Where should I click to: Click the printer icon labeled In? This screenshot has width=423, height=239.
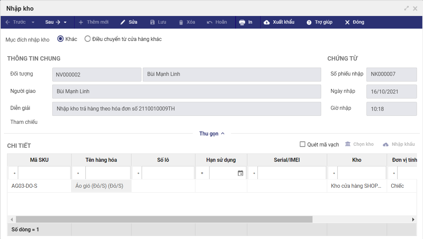tap(242, 22)
